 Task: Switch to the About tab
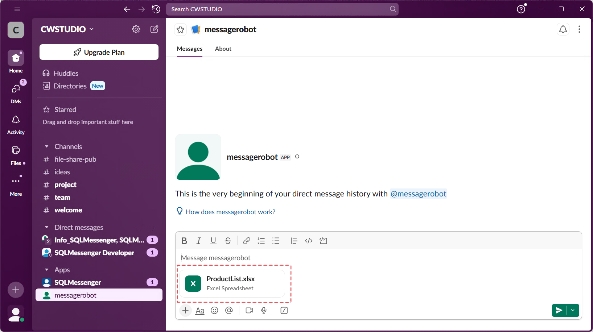[x=223, y=49]
